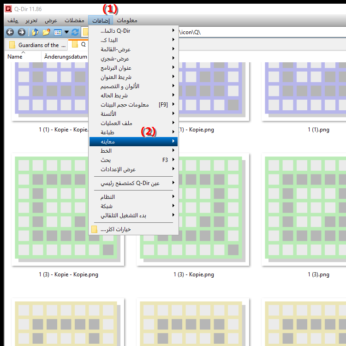Click file name label 1 (3) - Kopie.png
Image resolution: width=346 pixels, height=346 pixels.
point(193,274)
